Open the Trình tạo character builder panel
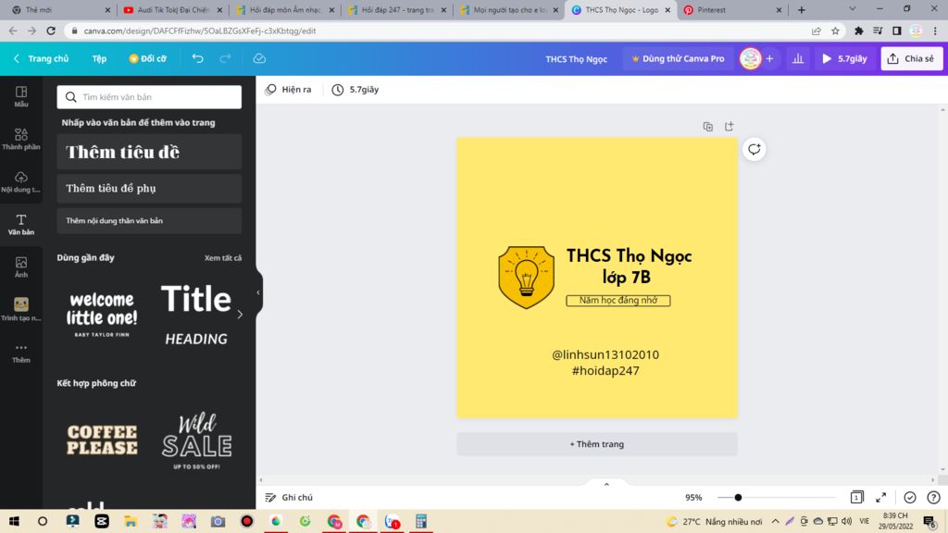This screenshot has width=948, height=533. tap(21, 309)
